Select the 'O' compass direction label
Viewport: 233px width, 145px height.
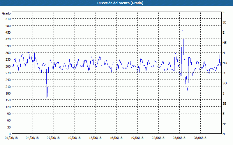224,73
